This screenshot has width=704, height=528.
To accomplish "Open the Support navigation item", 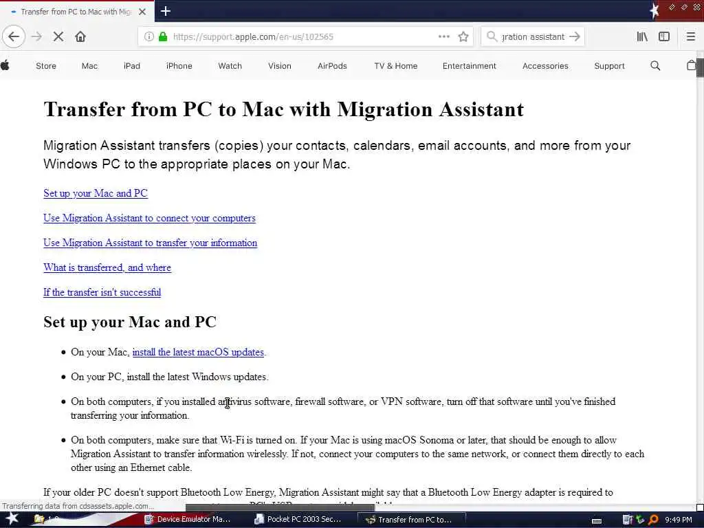I will click(x=609, y=66).
